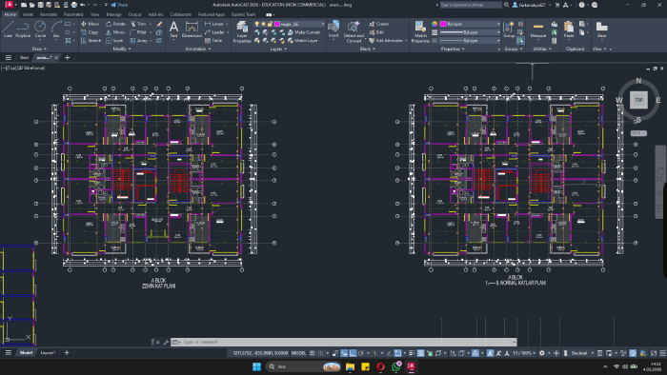Insert a Table from Annotation panel
The image size is (667, 375).
213,41
